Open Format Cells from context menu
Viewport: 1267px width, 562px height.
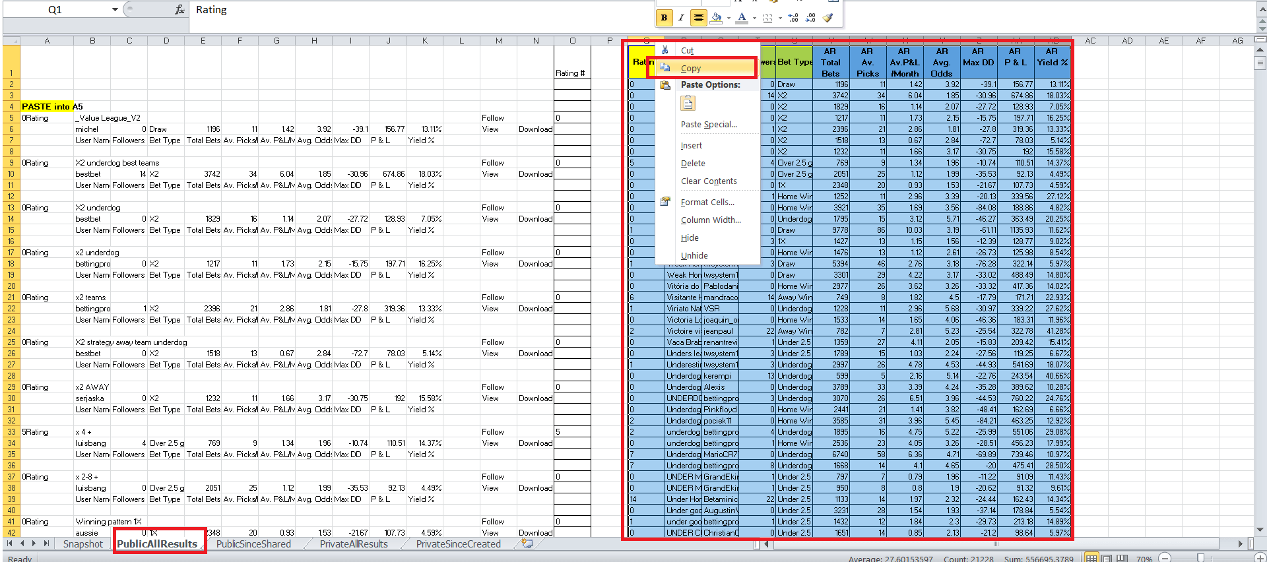707,202
